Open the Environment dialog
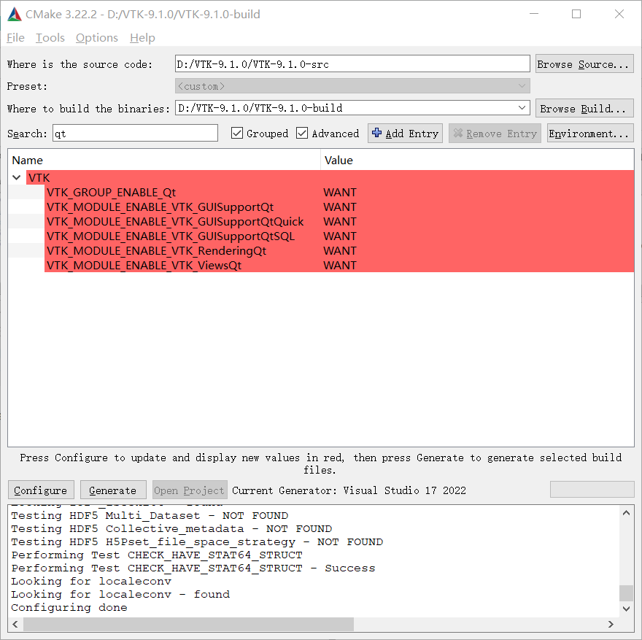642x640 pixels. click(x=592, y=133)
